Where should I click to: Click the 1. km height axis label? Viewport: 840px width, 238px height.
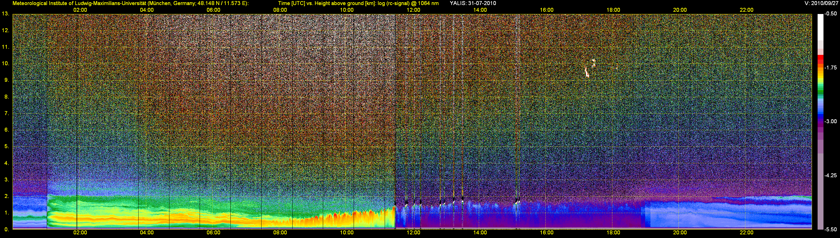pos(6,213)
